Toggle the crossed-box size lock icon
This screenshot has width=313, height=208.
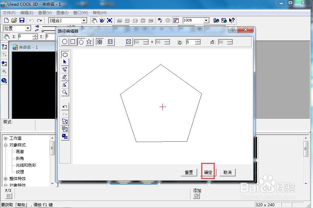click(129, 42)
